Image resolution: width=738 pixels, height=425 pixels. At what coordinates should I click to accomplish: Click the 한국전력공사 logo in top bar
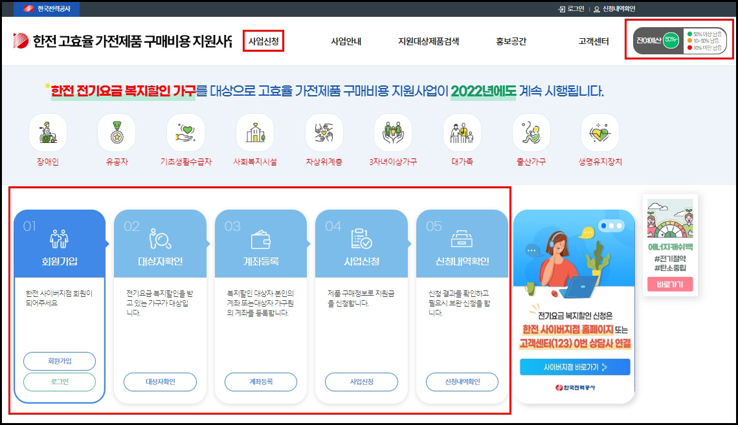tap(47, 9)
